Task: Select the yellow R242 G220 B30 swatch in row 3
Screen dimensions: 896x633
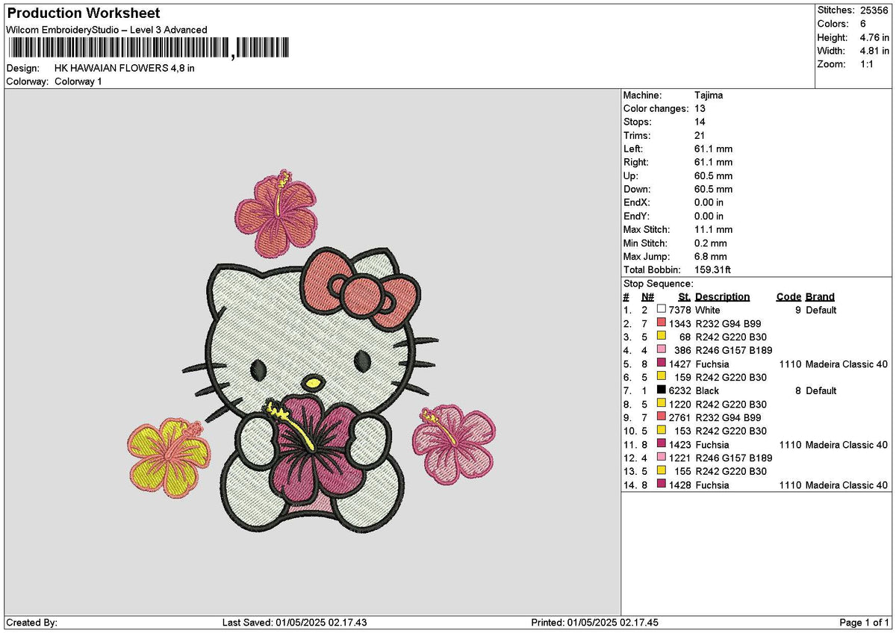Action: [x=662, y=337]
